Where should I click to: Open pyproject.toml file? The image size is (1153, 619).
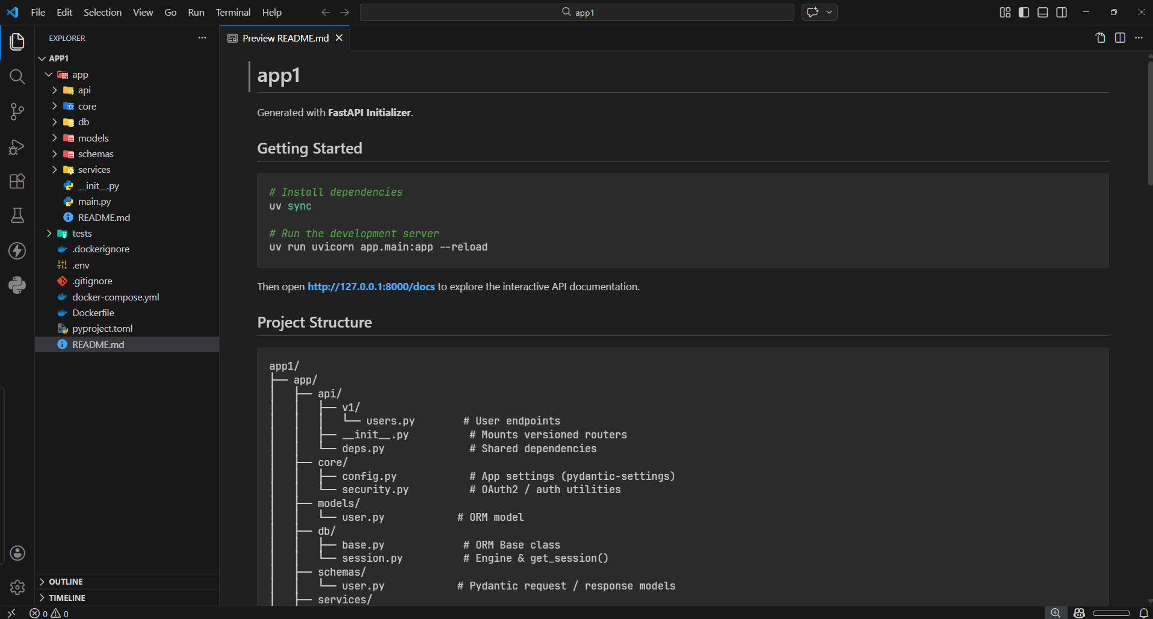127,329
